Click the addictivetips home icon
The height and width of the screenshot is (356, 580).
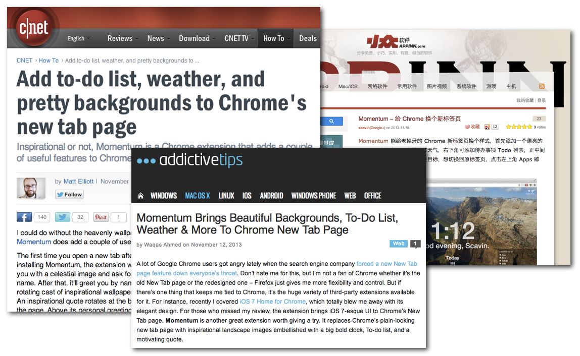(x=140, y=196)
